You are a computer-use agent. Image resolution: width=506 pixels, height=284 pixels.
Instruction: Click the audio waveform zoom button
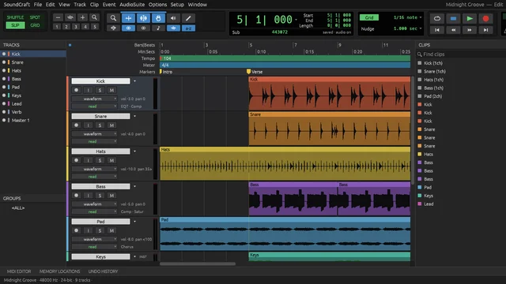click(x=70, y=17)
